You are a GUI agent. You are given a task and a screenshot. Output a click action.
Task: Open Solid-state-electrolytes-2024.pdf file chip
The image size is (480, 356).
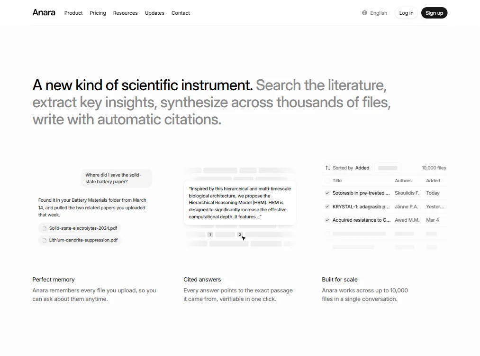(x=80, y=228)
